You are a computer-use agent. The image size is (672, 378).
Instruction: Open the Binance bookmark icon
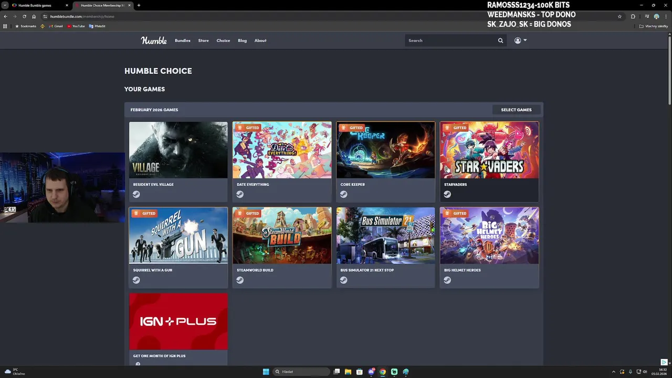[43, 26]
